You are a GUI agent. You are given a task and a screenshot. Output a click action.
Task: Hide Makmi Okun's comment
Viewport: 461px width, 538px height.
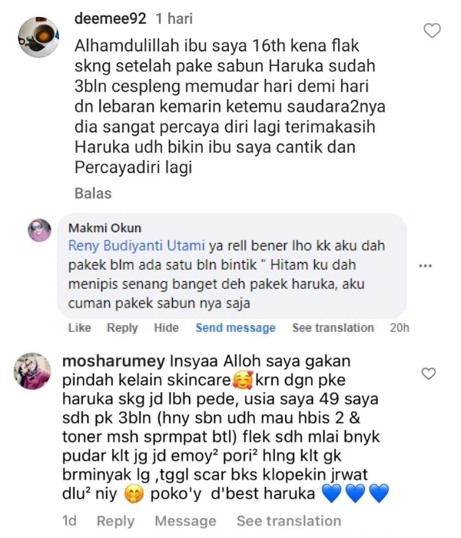(x=167, y=327)
